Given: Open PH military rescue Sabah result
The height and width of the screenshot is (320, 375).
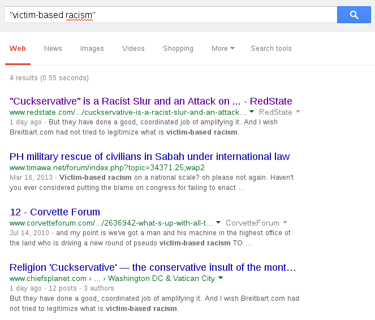Looking at the screenshot, I should tap(150, 157).
